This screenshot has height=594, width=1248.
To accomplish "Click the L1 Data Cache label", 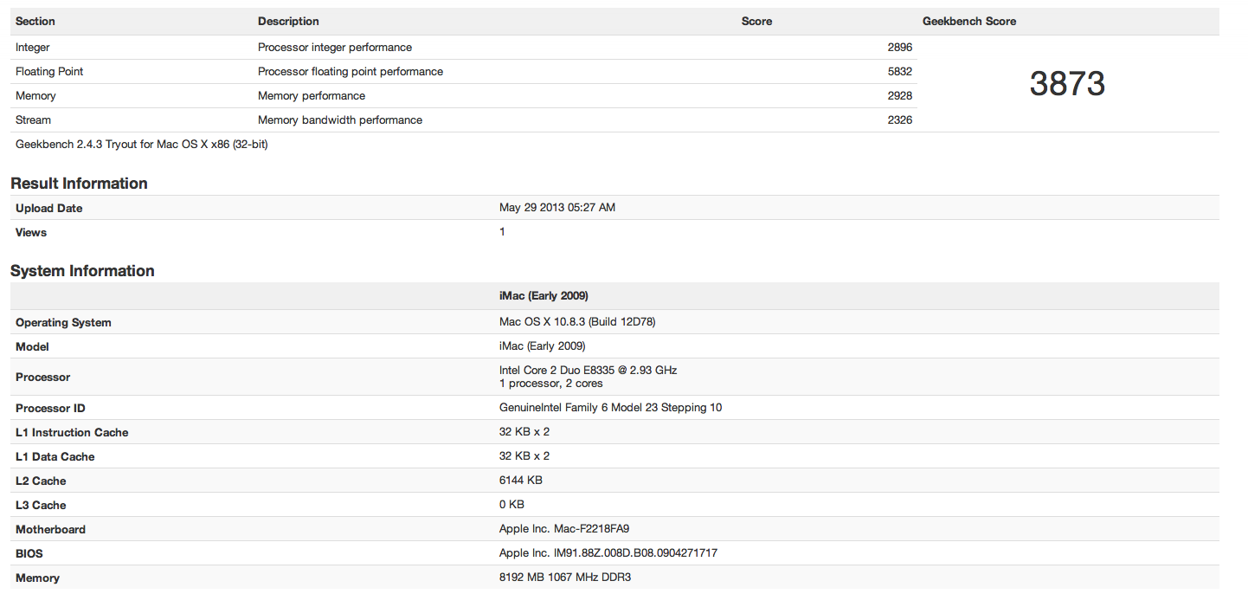I will point(55,457).
